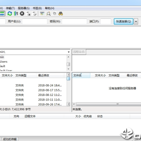
Task: Select the row dated 2018-10-11 11:0...
Action: 33,99
